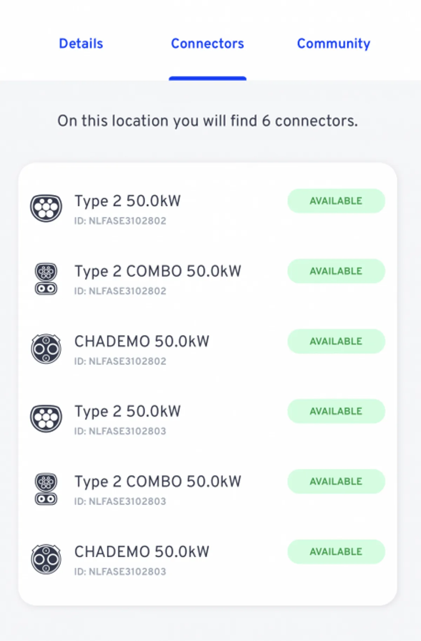Click the Type 2 icon for ID NLFASE3102803
Image resolution: width=421 pixels, height=641 pixels.
pos(46,418)
